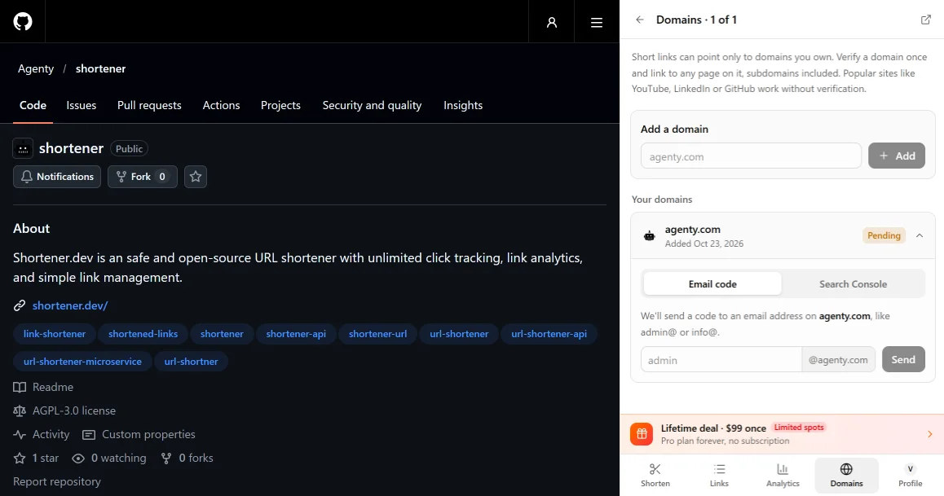Open the Pull requests tab
Viewport: 944px width, 496px height.
[x=149, y=105]
